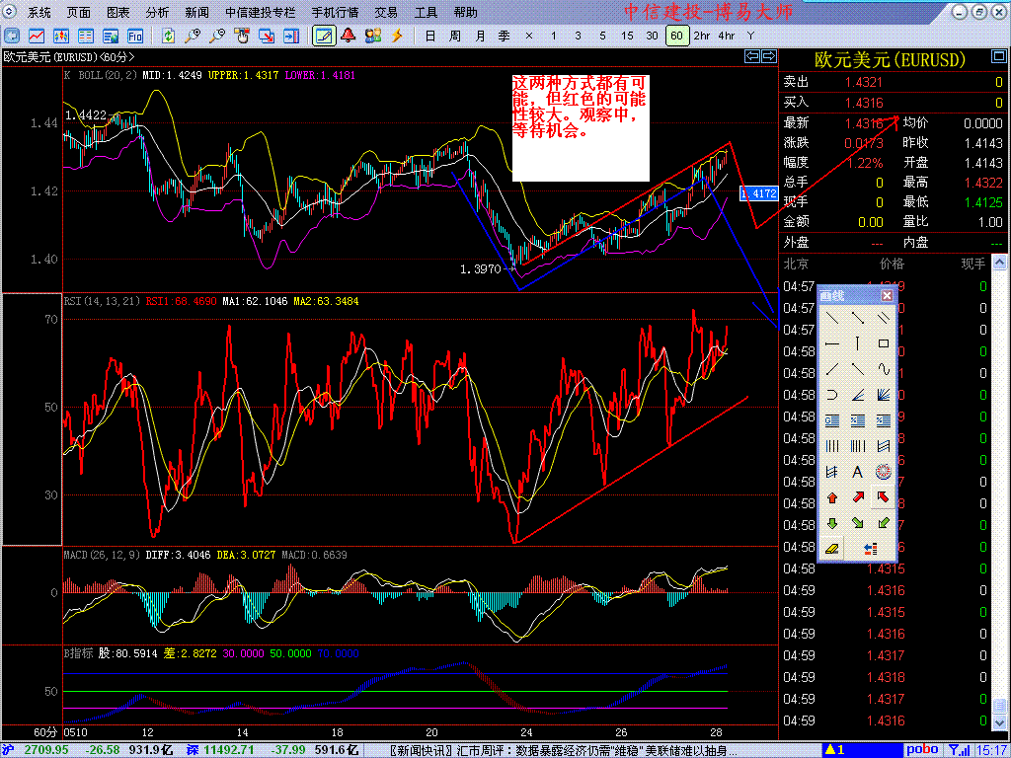Click the blue-red line settings icon in palette

(x=871, y=549)
